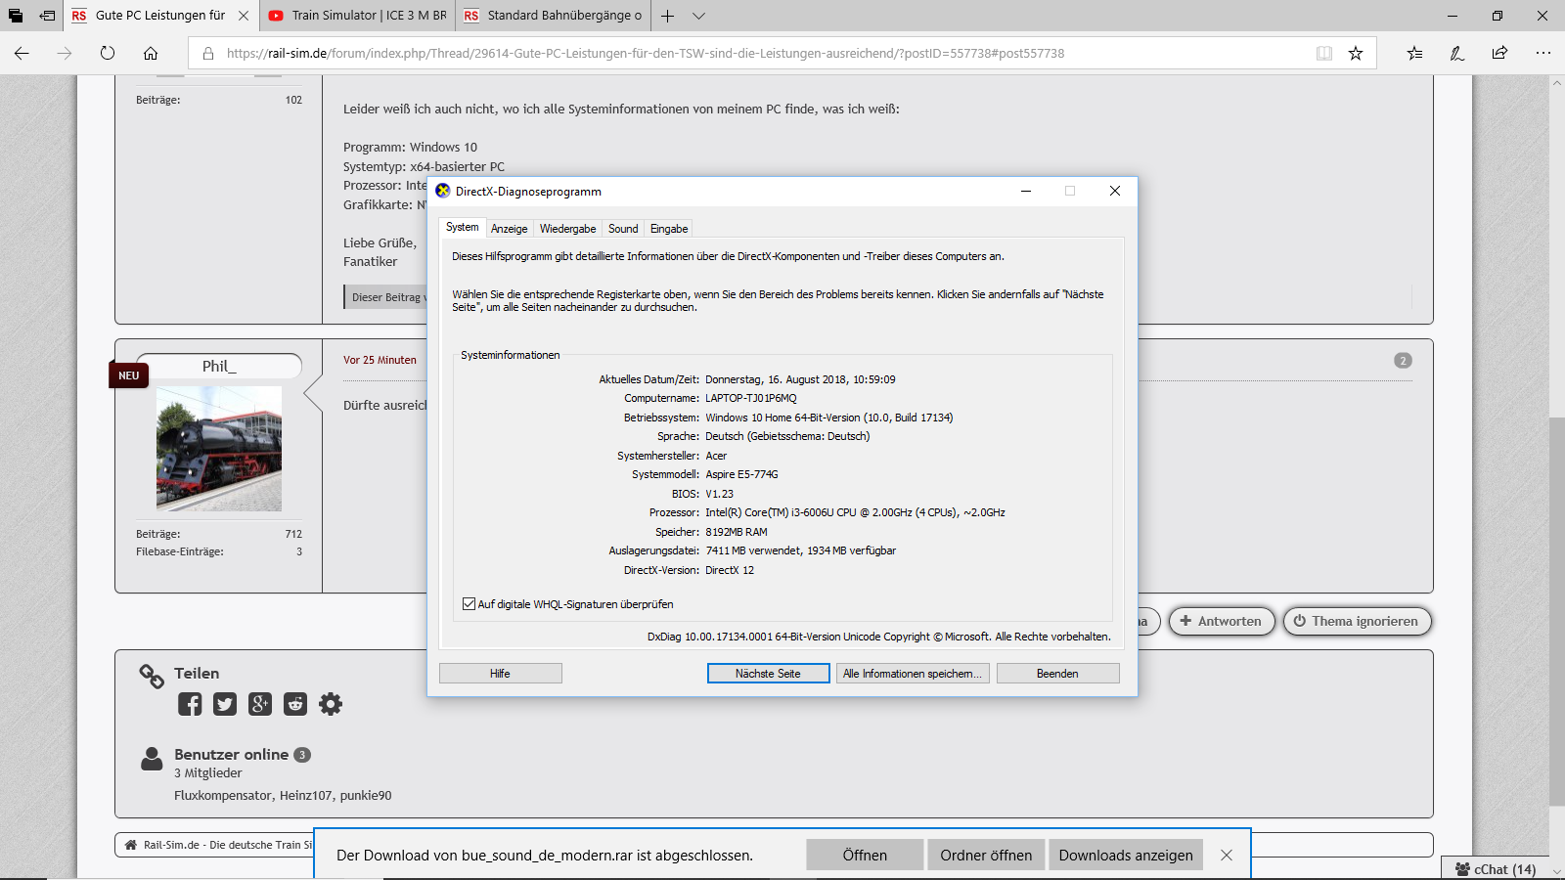Select the System tab in DxDiag
The height and width of the screenshot is (880, 1565).
pos(463,227)
